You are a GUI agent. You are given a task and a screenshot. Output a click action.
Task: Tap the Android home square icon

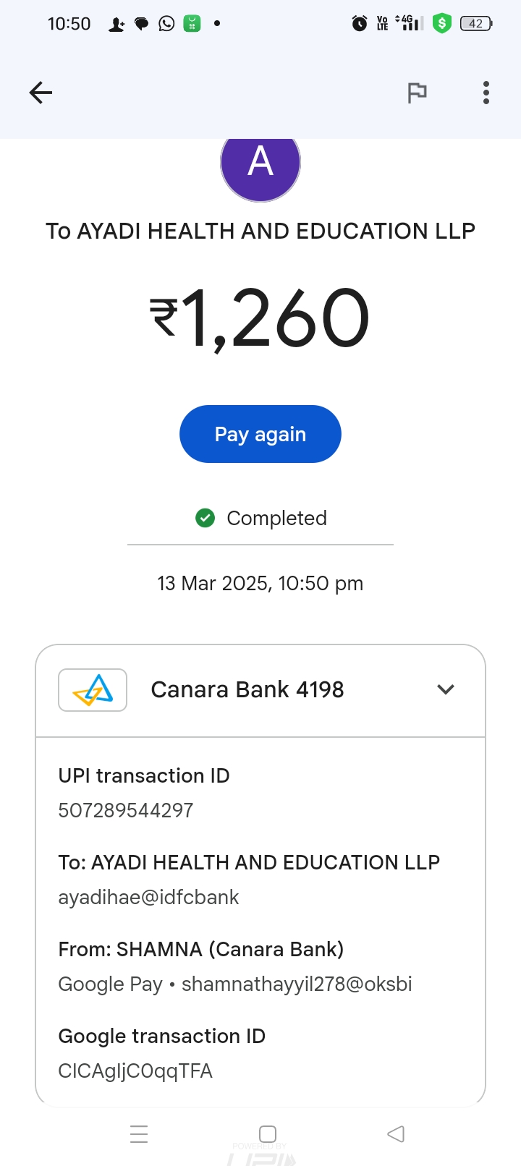268,1133
